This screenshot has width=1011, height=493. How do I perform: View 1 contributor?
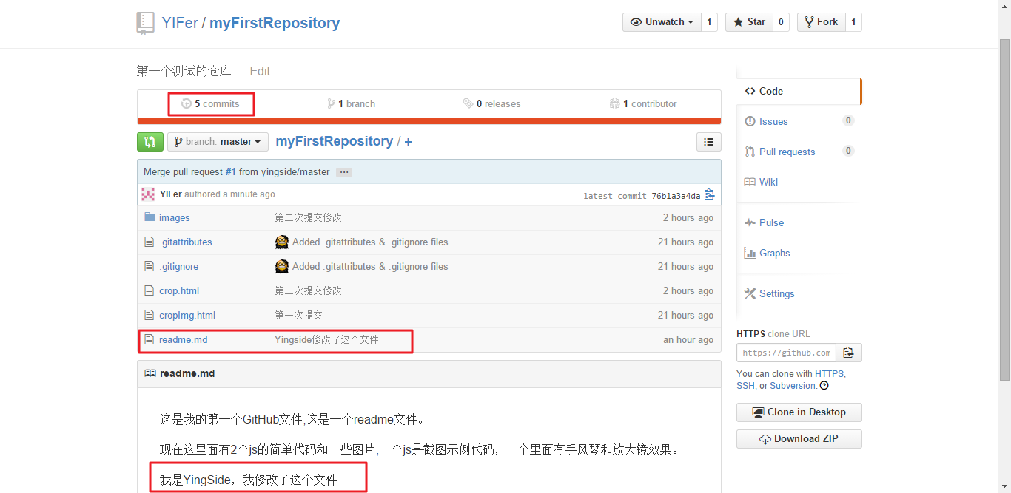point(643,103)
